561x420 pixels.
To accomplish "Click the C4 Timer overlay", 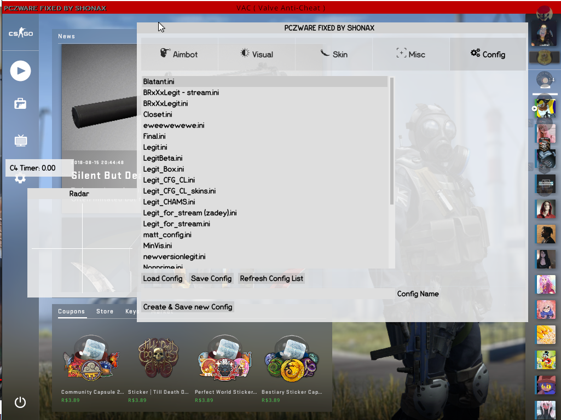I will coord(39,168).
